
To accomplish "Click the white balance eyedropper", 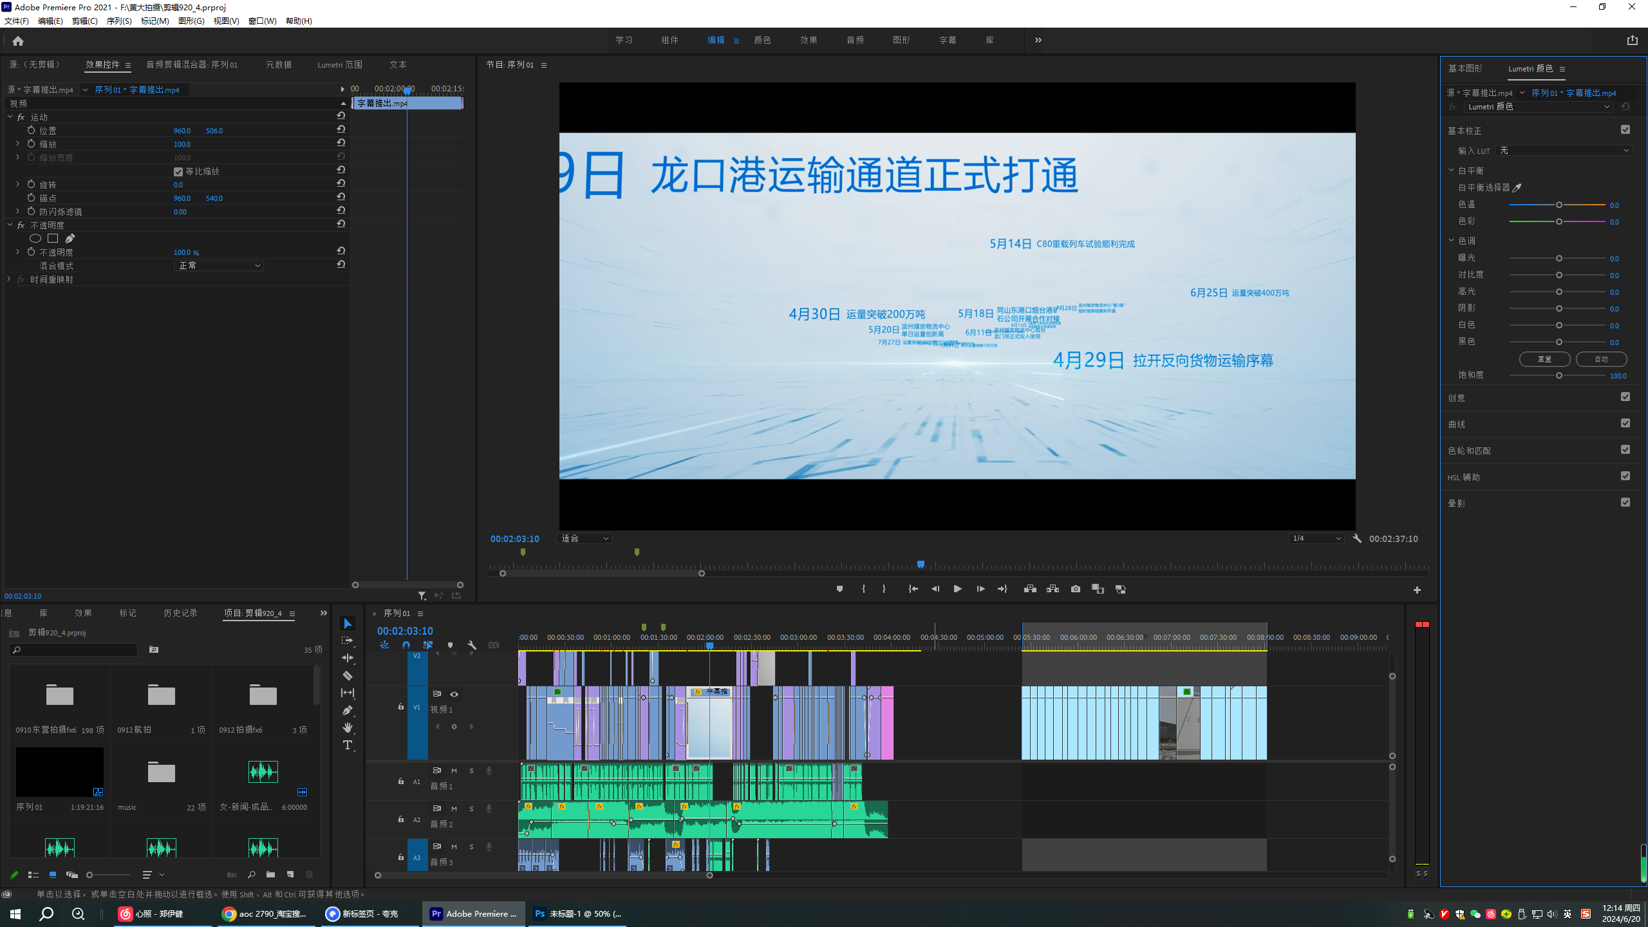I will (x=1517, y=187).
